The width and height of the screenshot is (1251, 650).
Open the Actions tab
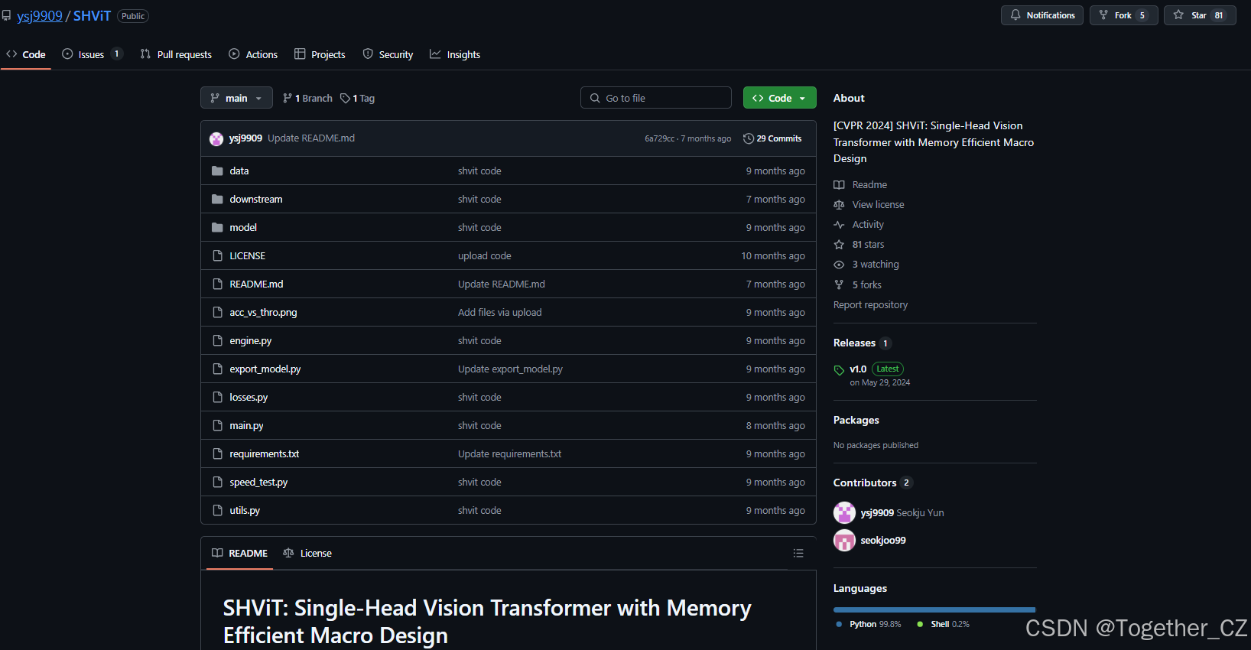(253, 54)
